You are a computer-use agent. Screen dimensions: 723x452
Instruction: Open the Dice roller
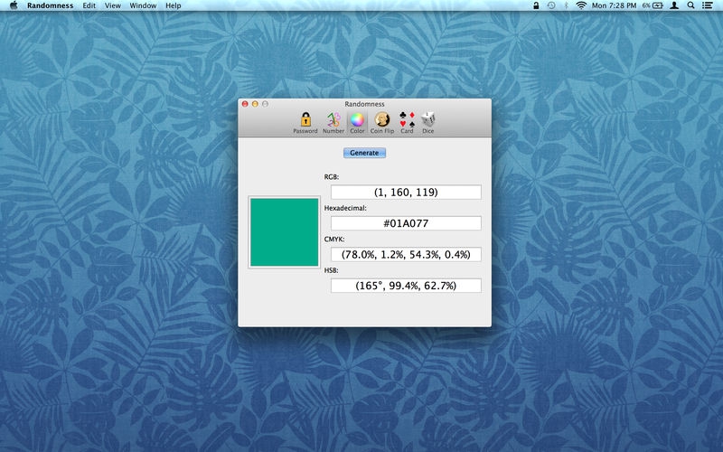point(427,122)
